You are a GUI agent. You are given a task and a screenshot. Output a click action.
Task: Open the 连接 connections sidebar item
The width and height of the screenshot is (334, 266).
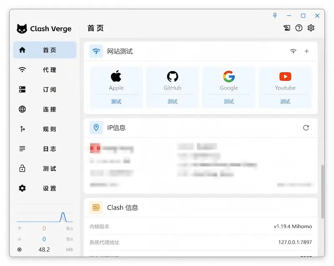point(45,109)
